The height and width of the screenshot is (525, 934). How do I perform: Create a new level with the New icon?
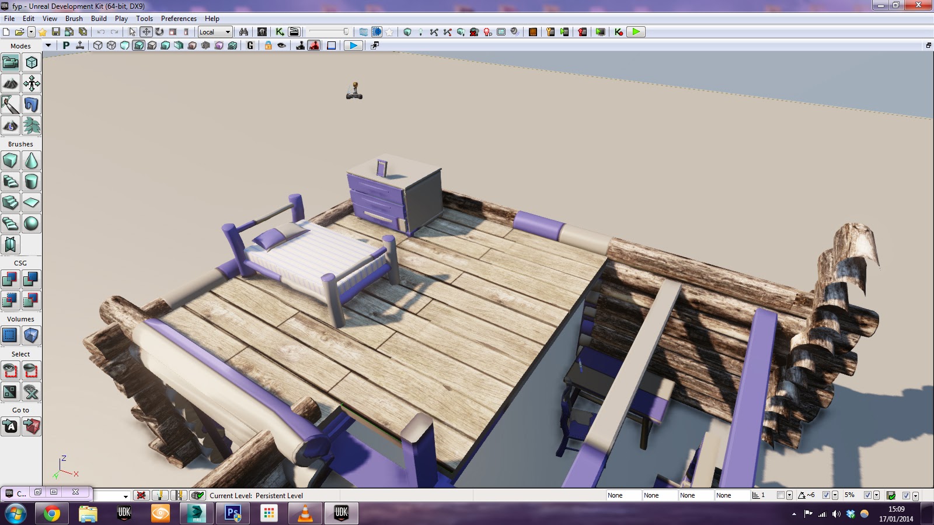[x=6, y=32]
